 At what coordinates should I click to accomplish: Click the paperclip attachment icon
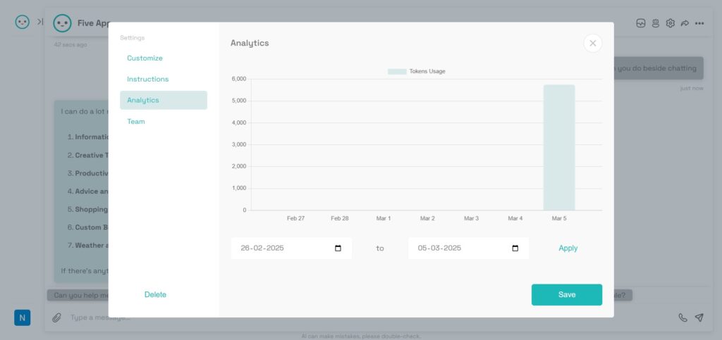click(56, 317)
